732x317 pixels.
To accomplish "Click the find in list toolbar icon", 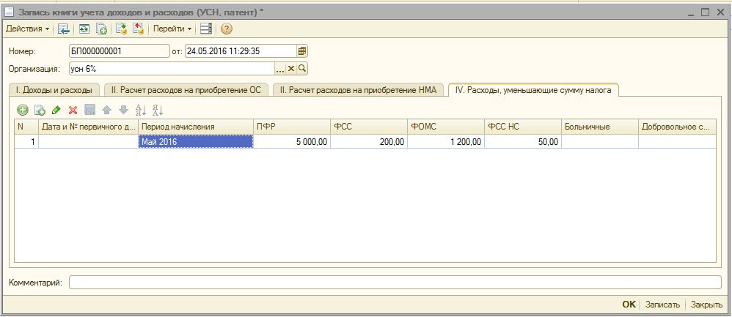I will (64, 29).
